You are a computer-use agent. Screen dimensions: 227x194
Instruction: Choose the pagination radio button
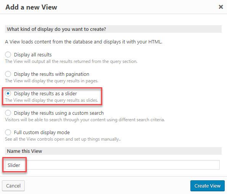(8, 74)
